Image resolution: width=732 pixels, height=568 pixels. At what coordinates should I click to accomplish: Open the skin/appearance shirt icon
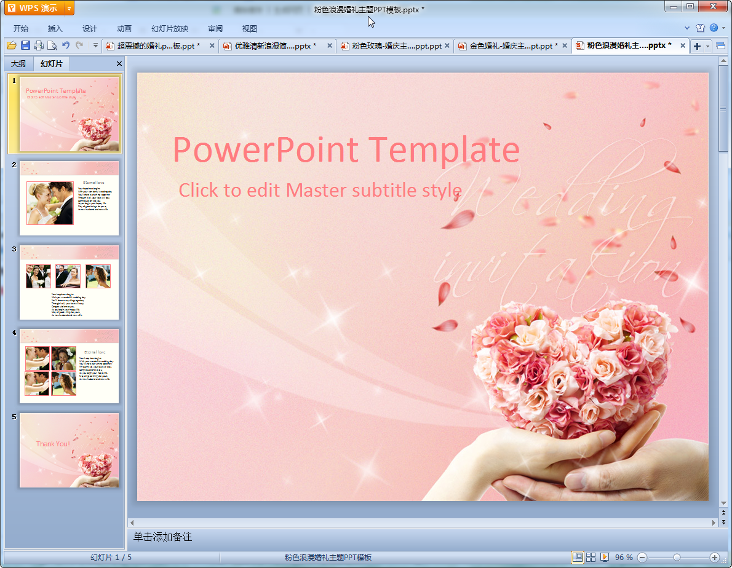coord(700,28)
